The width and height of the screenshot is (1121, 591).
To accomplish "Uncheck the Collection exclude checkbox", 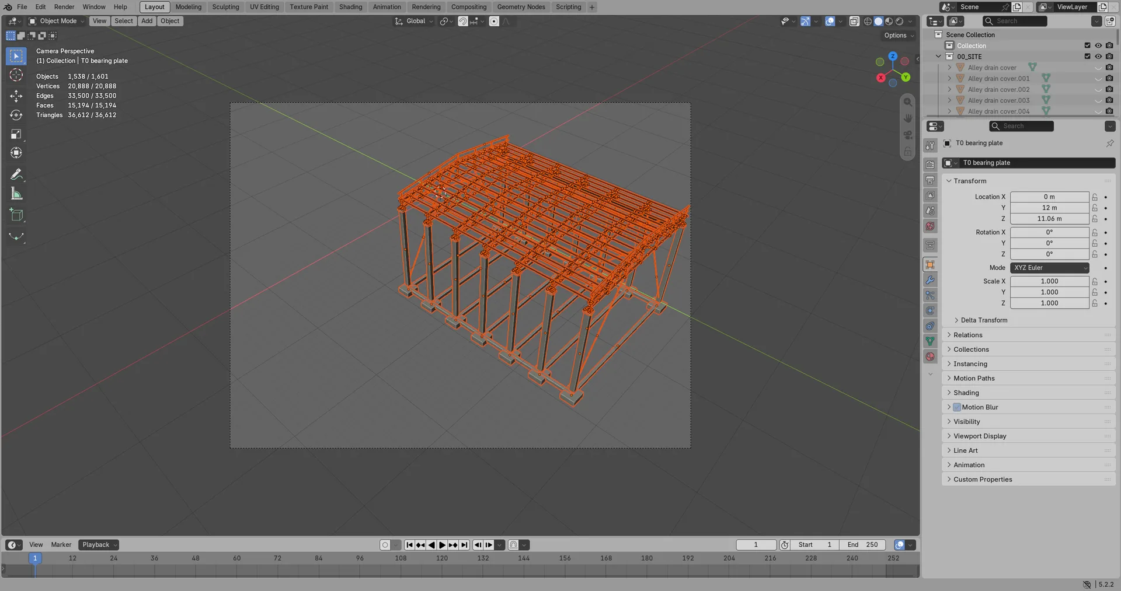I will point(1087,46).
